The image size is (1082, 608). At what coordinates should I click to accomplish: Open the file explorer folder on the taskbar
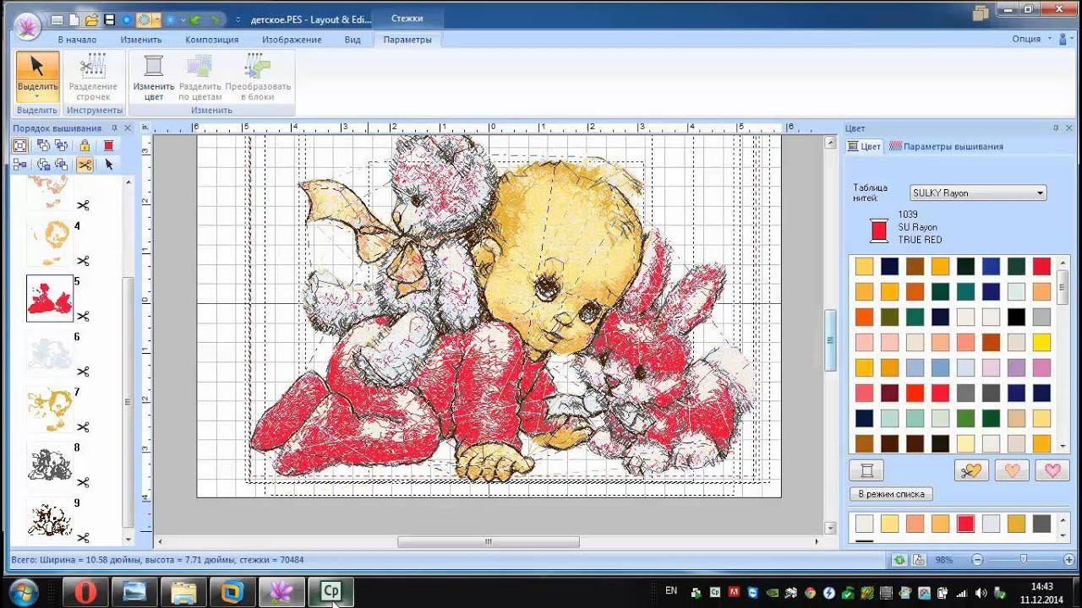pos(183,592)
